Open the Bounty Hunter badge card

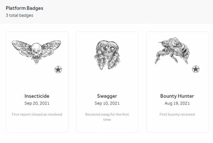coord(177,81)
